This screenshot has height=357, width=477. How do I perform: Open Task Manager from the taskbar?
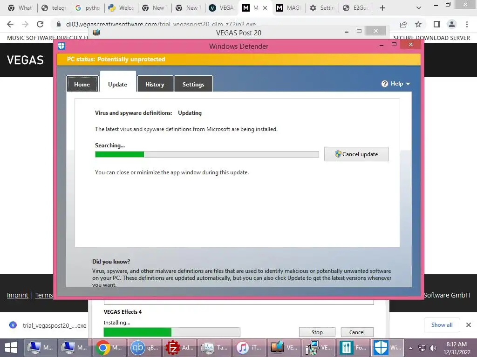coord(214,348)
